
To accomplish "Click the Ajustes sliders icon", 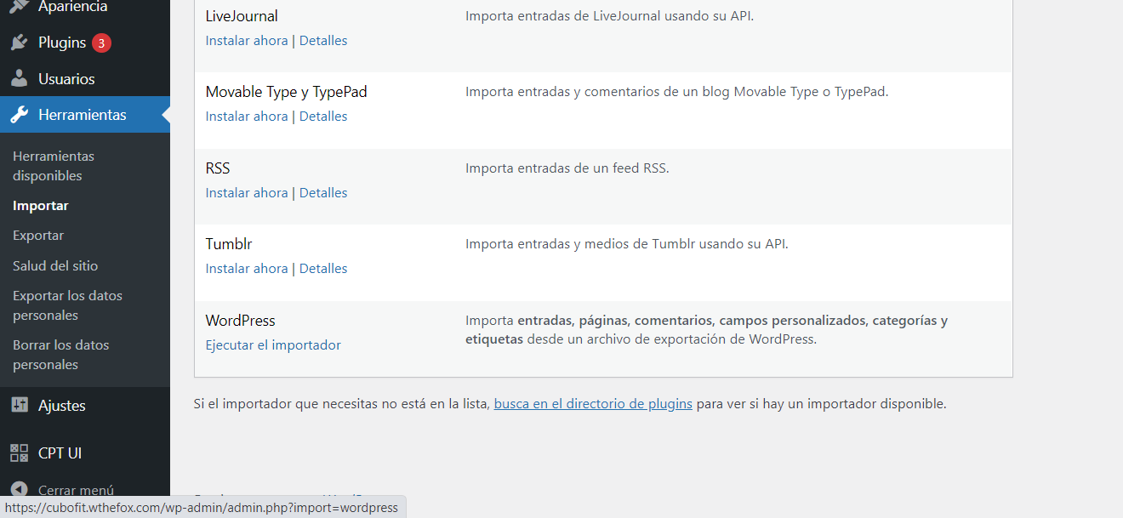I will click(19, 406).
